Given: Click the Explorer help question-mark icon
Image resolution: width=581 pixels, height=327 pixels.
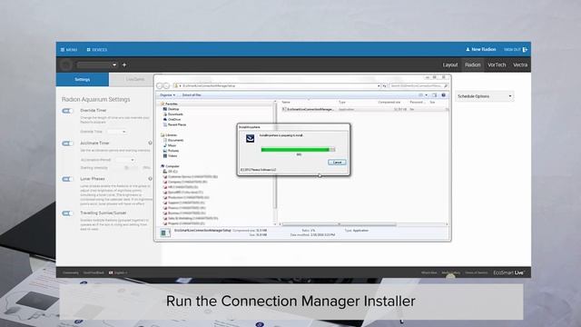Looking at the screenshot, I should click(x=444, y=95).
